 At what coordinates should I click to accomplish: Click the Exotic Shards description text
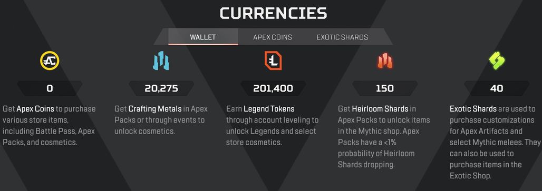[496, 142]
